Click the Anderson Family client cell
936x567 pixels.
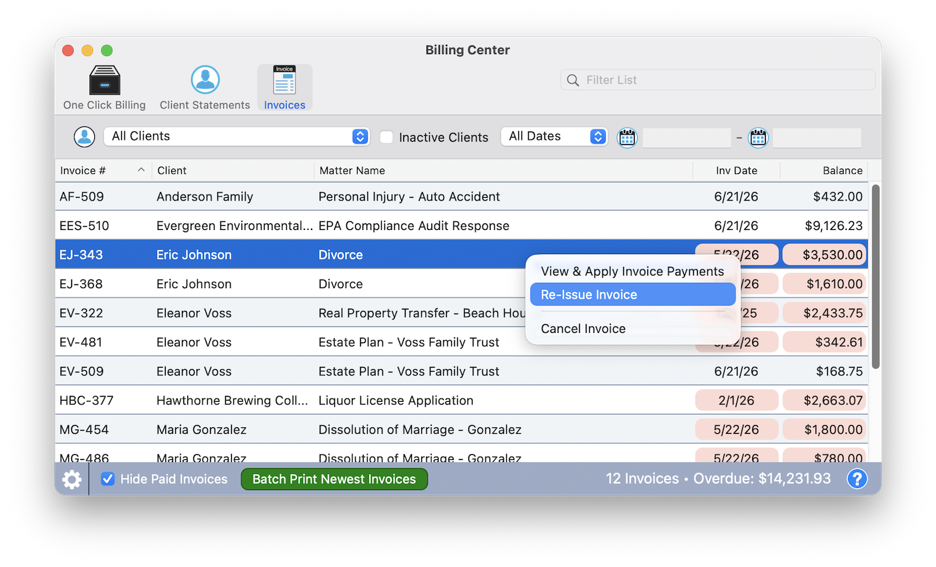205,197
